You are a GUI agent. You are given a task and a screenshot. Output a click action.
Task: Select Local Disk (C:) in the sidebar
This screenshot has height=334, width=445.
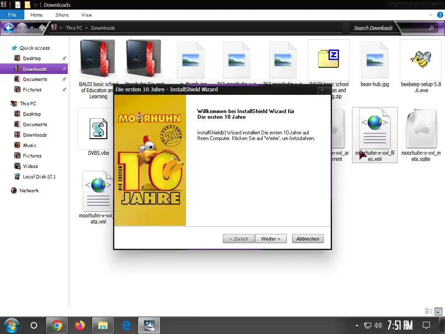pos(39,177)
